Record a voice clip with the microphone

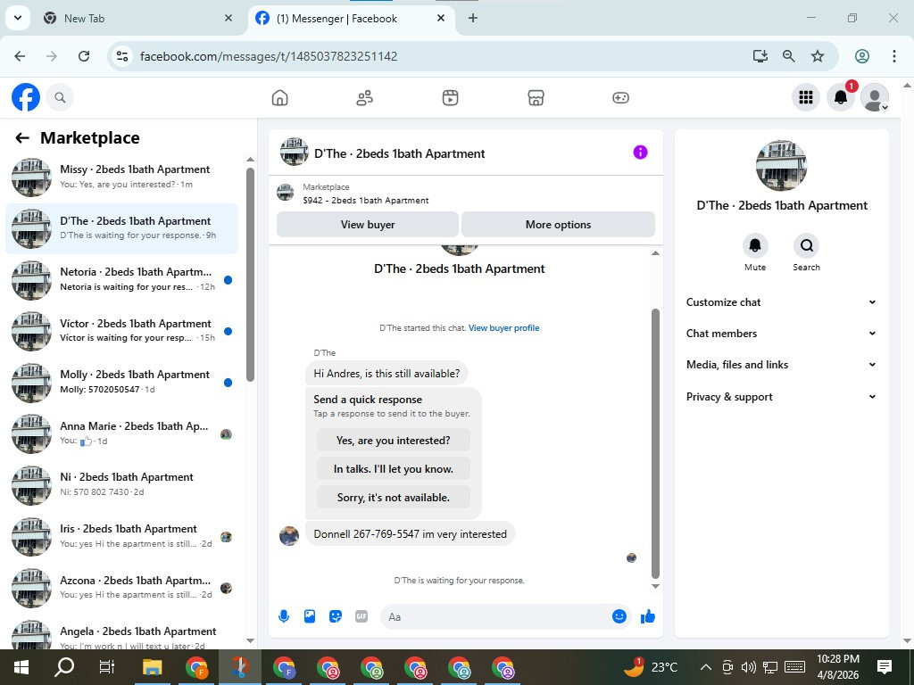click(x=284, y=616)
